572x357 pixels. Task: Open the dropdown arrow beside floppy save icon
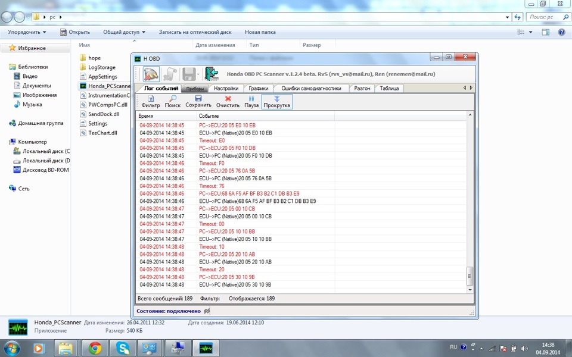tap(198, 74)
